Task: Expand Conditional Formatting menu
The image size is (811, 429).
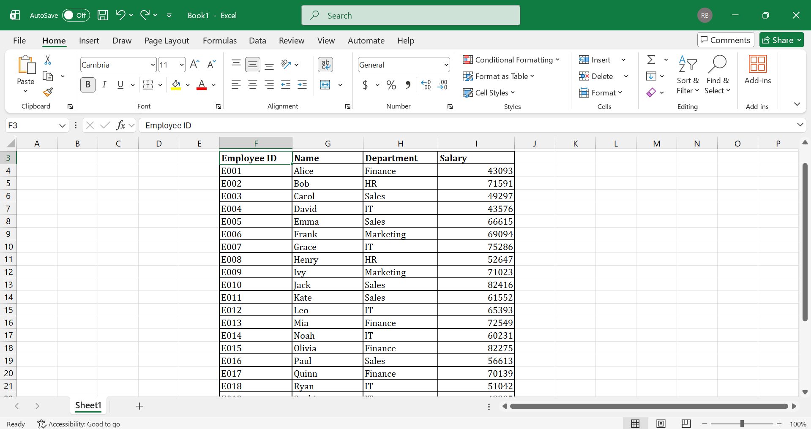Action: tap(511, 60)
